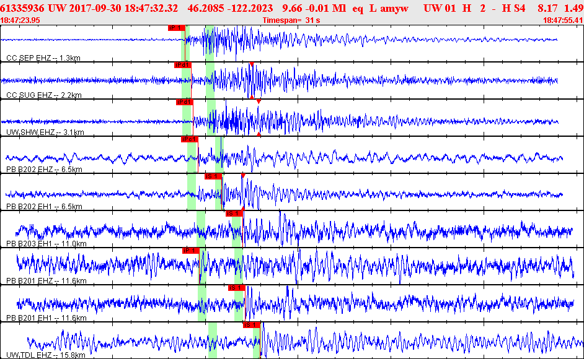Click the end time 18:47:55.41 label
584x359 pixels.
point(563,20)
